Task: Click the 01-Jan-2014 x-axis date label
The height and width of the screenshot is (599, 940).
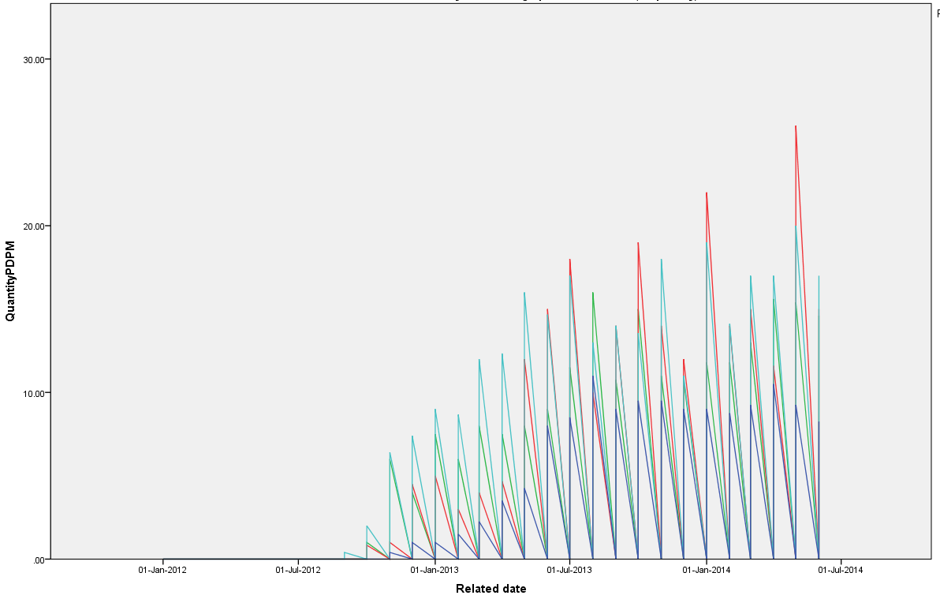Action: pos(707,570)
